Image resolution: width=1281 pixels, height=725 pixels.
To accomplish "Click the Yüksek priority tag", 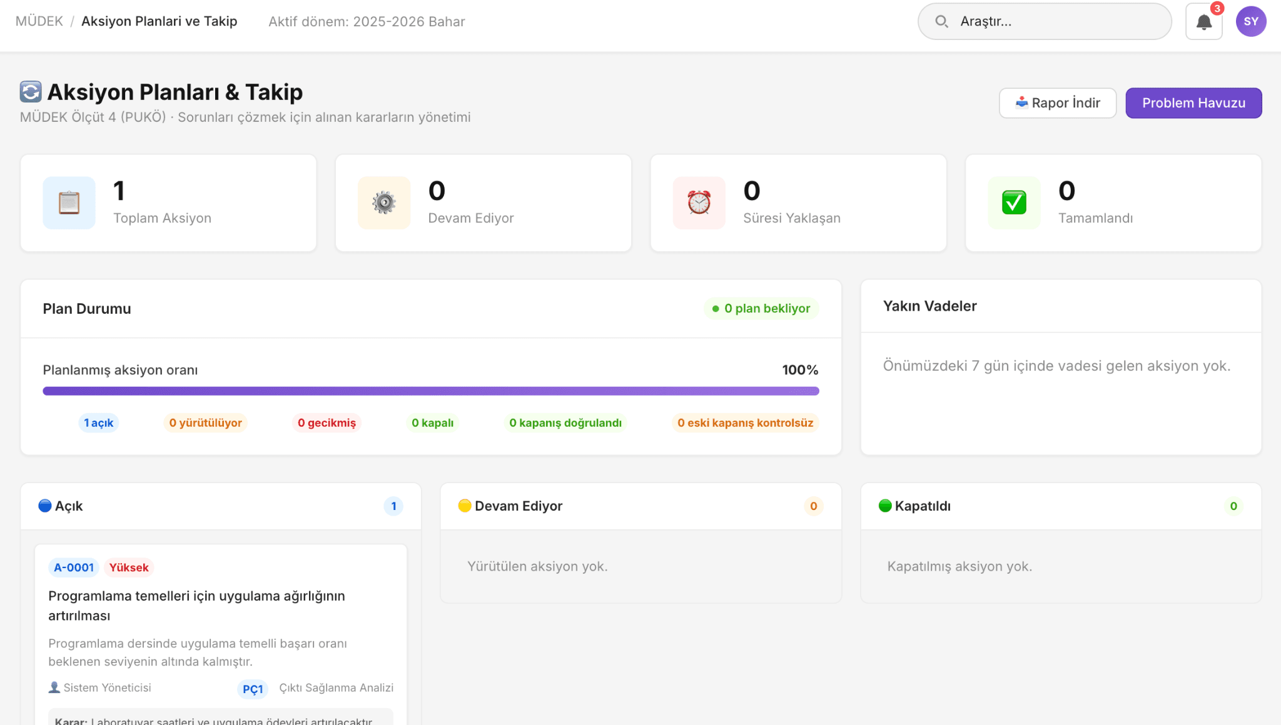I will point(129,567).
